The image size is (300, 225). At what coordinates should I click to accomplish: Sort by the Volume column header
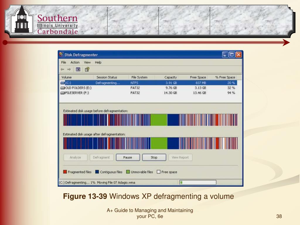point(76,77)
